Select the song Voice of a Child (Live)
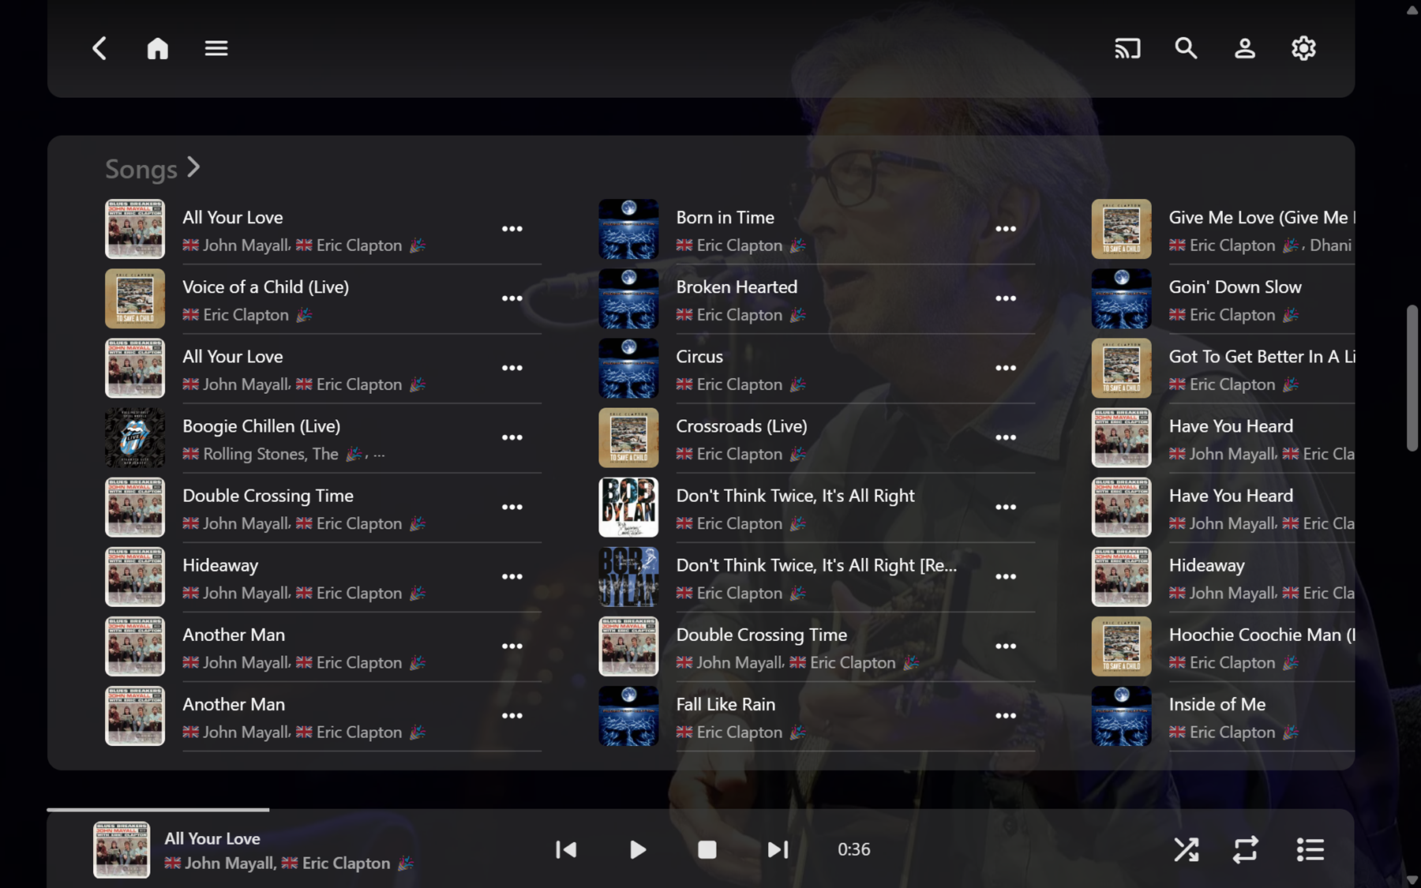 pos(265,287)
